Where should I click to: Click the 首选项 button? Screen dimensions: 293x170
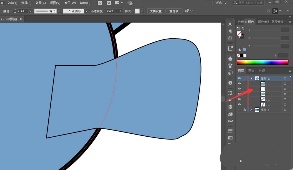point(174,11)
